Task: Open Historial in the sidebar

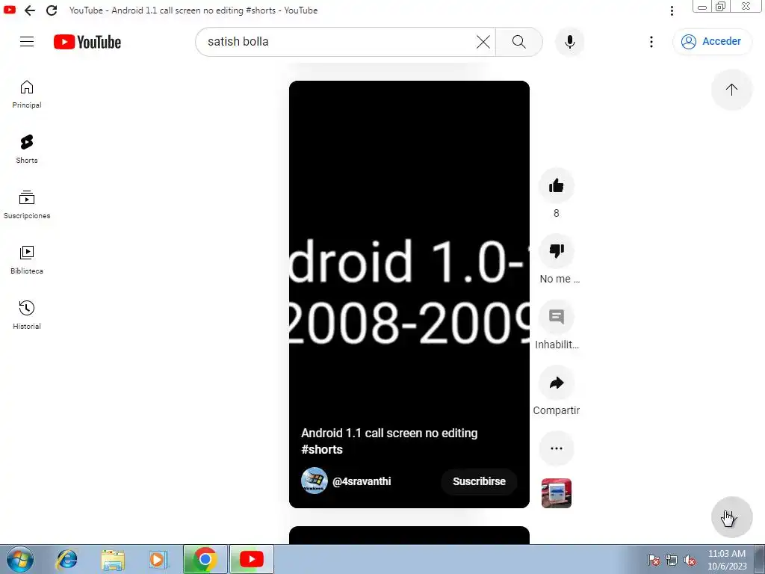Action: [27, 315]
